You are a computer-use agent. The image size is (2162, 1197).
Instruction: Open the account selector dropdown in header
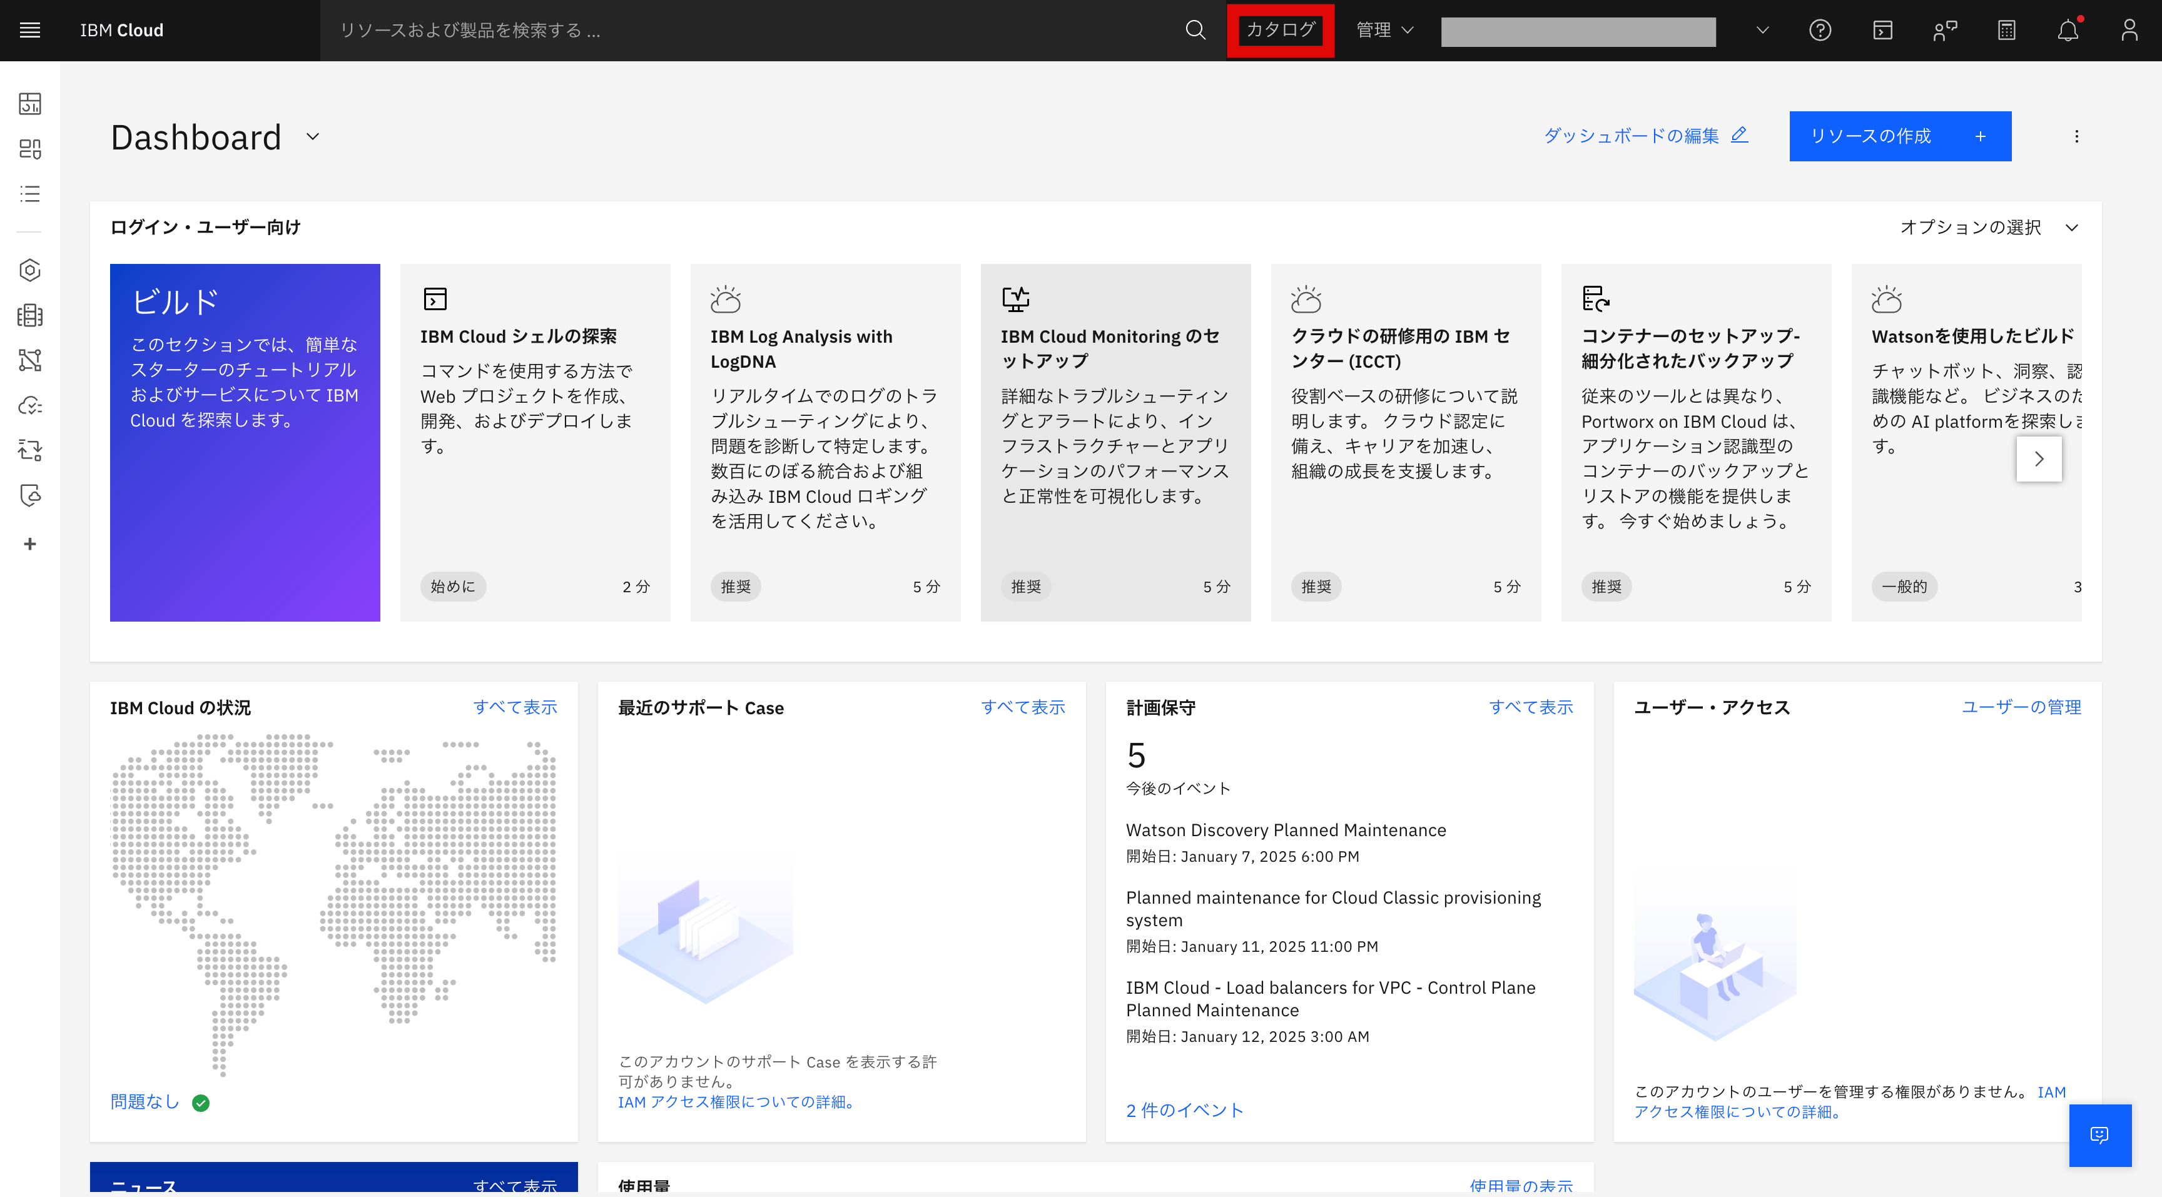tap(1761, 30)
